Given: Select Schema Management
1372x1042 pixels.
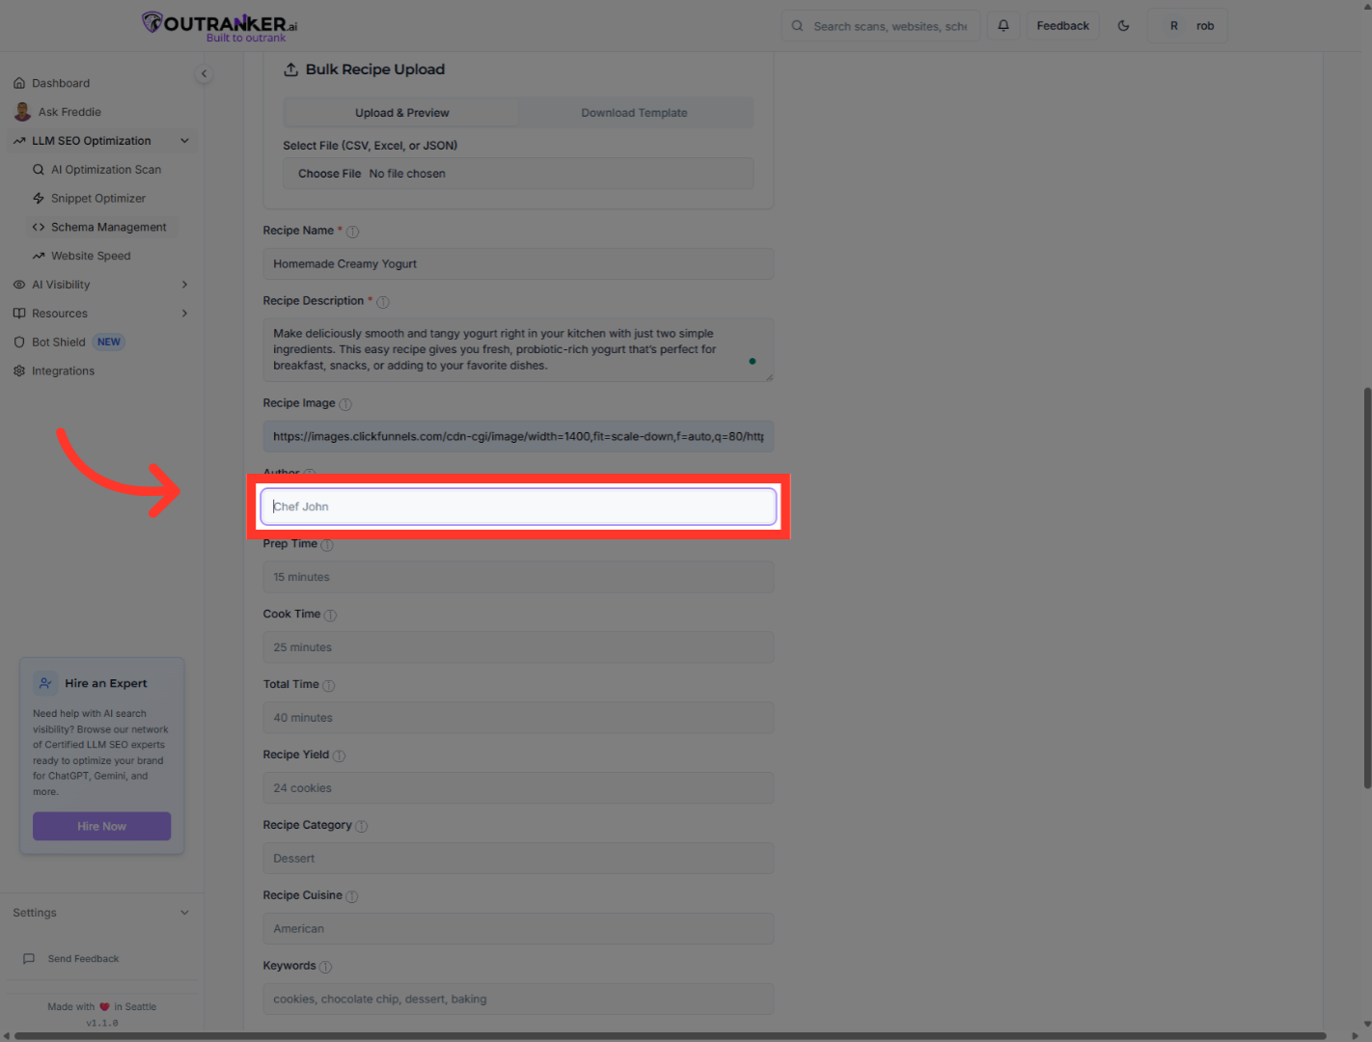Looking at the screenshot, I should (x=104, y=228).
